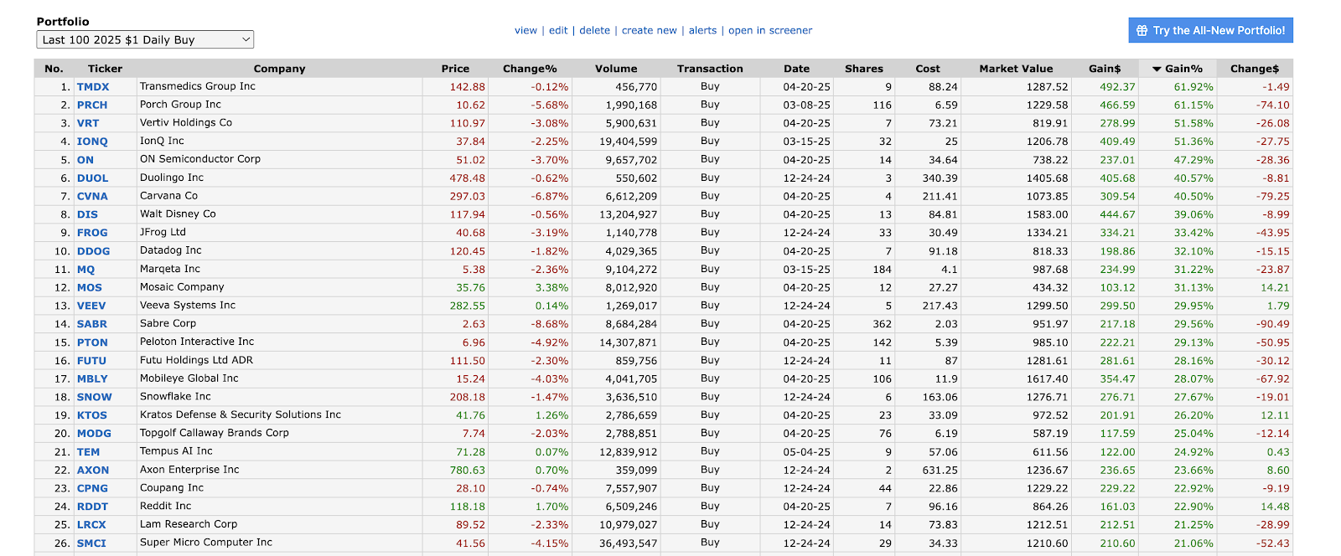Open LRCX ticker link

(91, 525)
